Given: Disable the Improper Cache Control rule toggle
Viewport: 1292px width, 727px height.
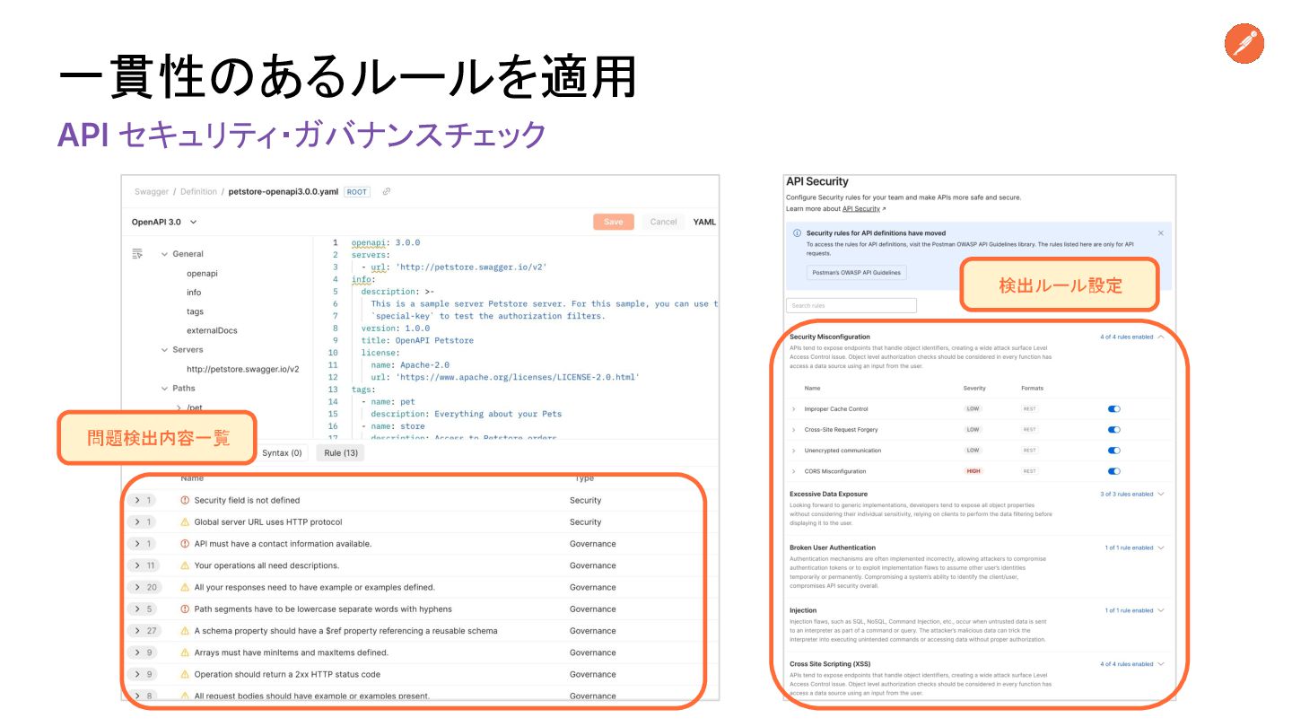Looking at the screenshot, I should tap(1114, 408).
